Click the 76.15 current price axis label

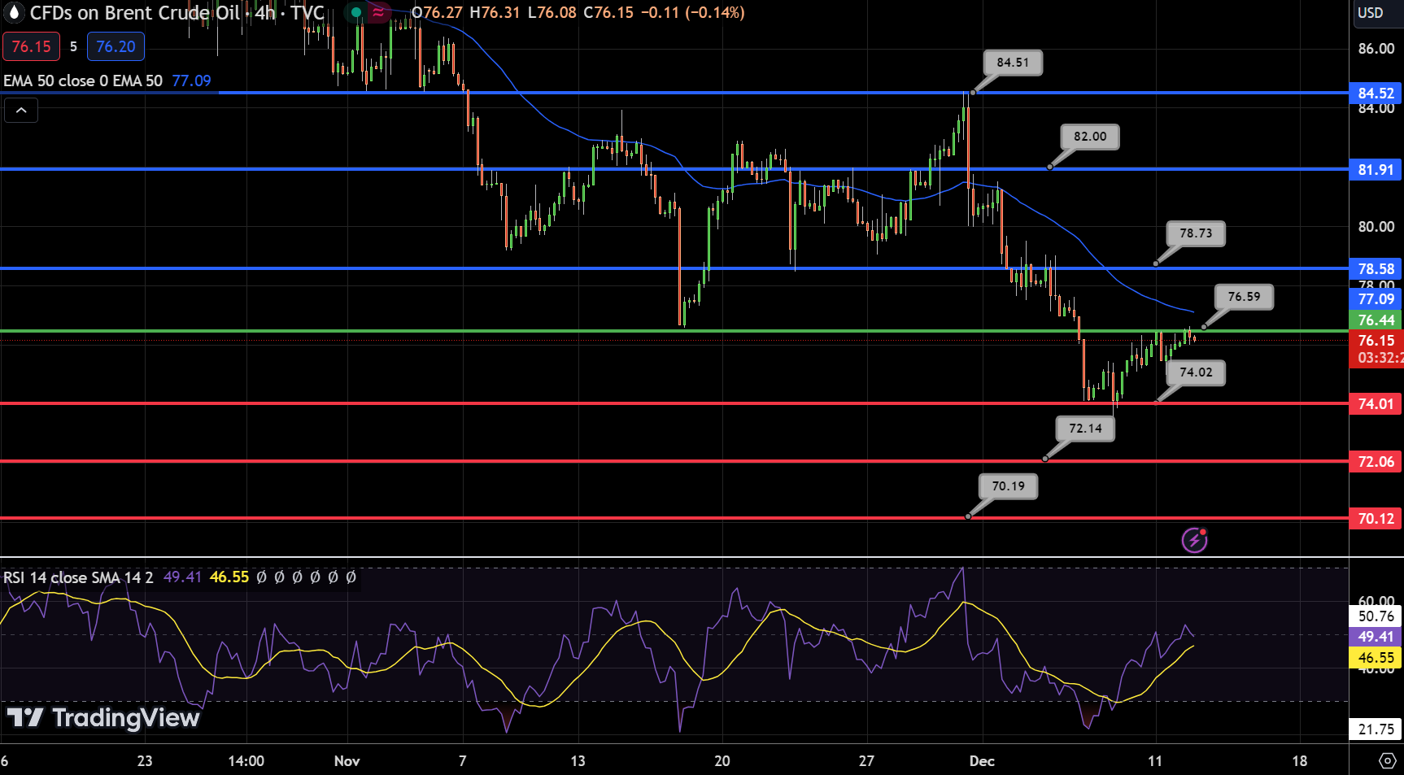1376,341
